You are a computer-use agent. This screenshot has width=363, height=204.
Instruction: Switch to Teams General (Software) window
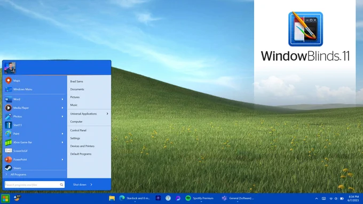238,198
